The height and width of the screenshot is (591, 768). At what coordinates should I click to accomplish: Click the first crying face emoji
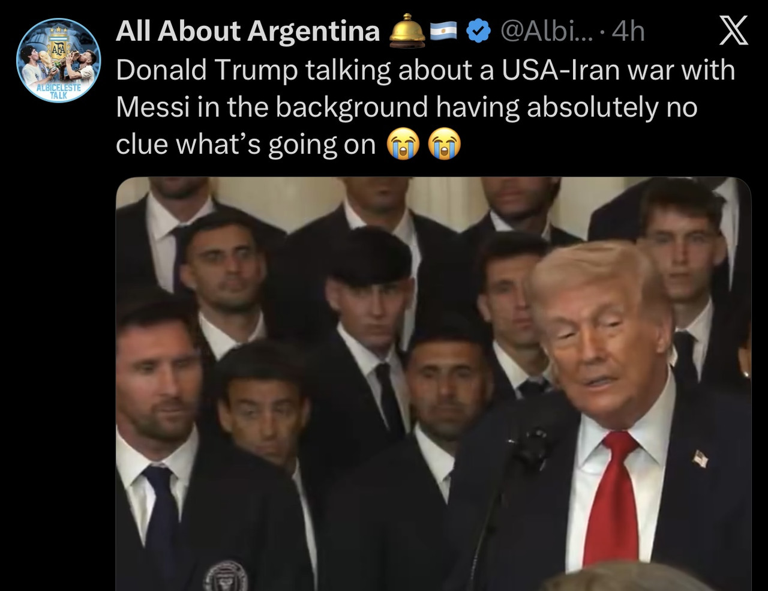pyautogui.click(x=403, y=145)
